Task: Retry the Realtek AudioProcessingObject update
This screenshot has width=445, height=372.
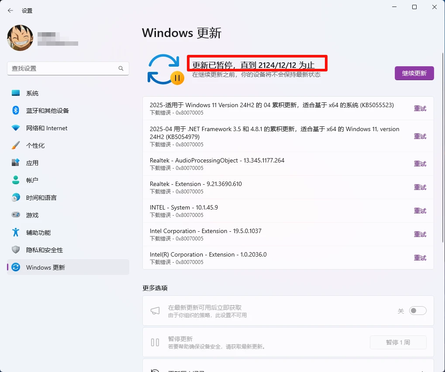Action: coord(420,164)
